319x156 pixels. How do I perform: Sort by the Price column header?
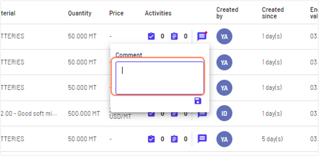116,13
